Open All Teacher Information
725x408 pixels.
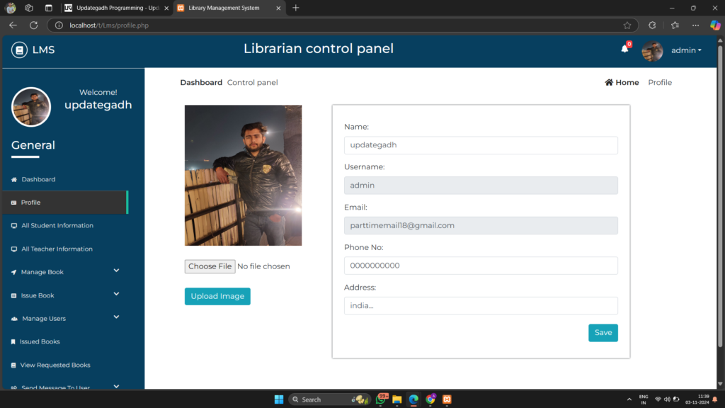[57, 249]
